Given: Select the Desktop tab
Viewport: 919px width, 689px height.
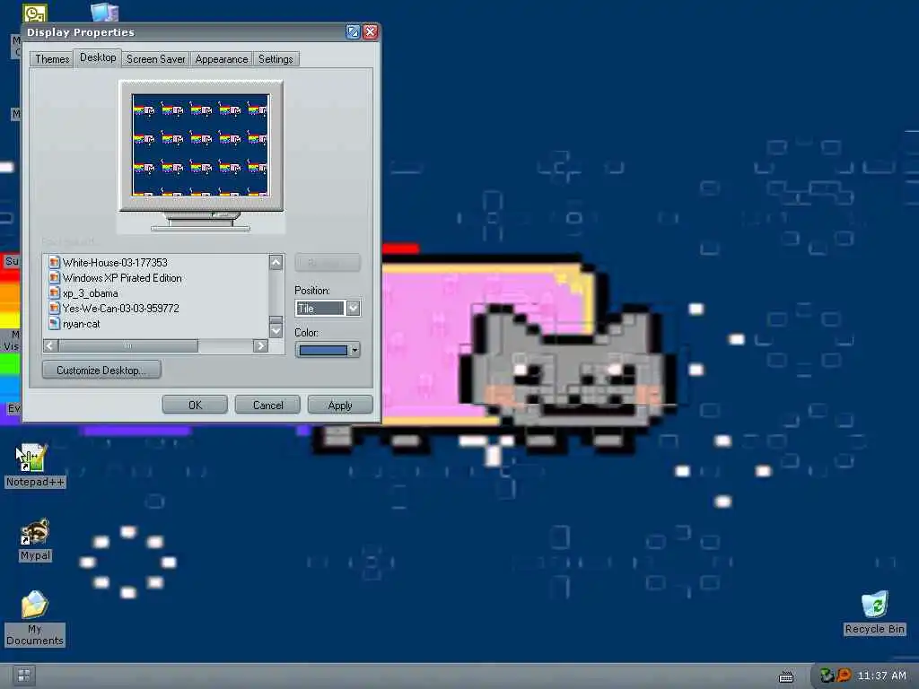Looking at the screenshot, I should click(98, 57).
